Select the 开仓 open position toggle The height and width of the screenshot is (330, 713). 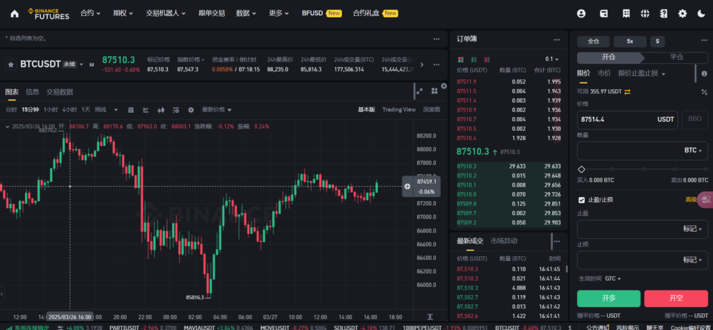click(x=609, y=57)
